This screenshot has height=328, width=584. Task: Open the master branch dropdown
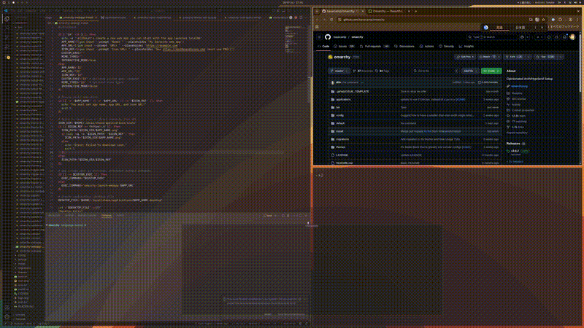pos(339,71)
